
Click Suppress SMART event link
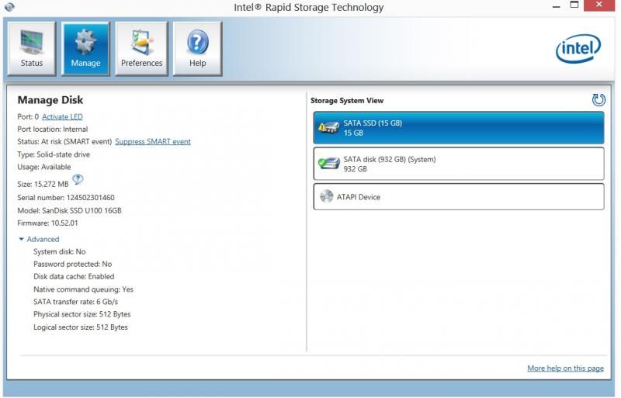coord(153,142)
